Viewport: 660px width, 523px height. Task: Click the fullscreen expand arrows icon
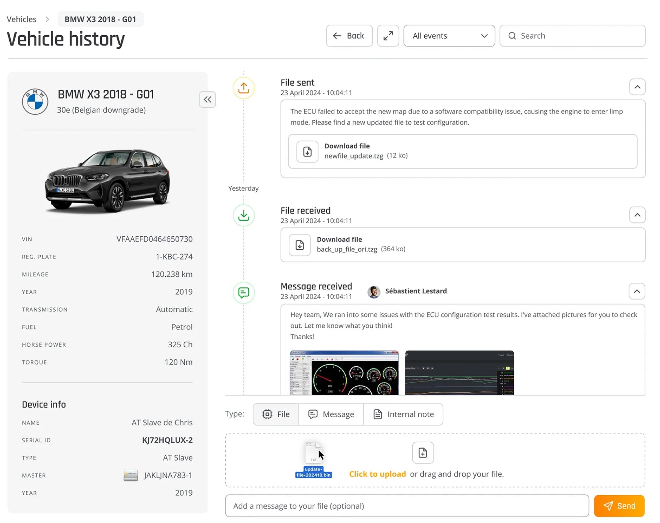[388, 36]
